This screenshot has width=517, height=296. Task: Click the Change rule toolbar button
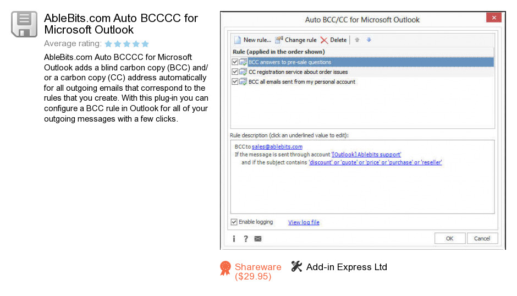click(296, 40)
